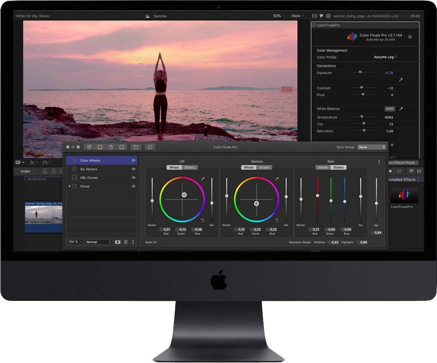437x363 pixels.
Task: Open Color Finale Pro settings gear
Action: point(410,37)
